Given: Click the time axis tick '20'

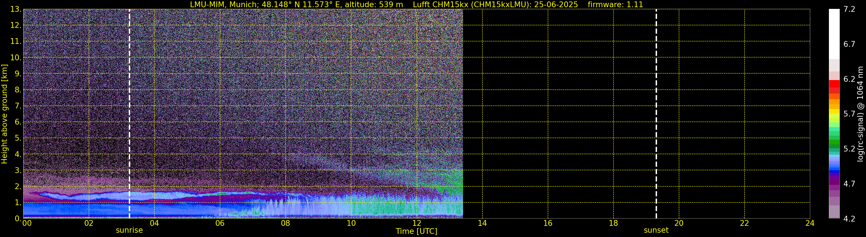Looking at the screenshot, I should (679, 223).
